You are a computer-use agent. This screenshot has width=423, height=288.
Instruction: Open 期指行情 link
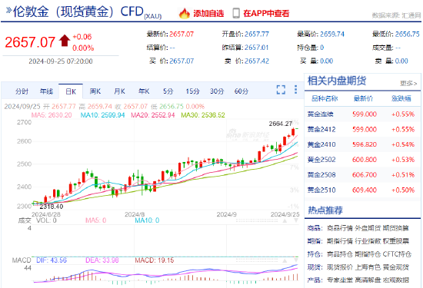tap(340, 241)
